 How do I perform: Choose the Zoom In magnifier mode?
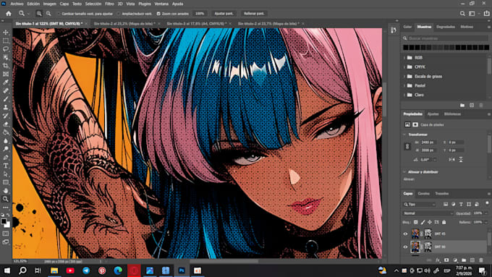pyautogui.click(x=39, y=14)
